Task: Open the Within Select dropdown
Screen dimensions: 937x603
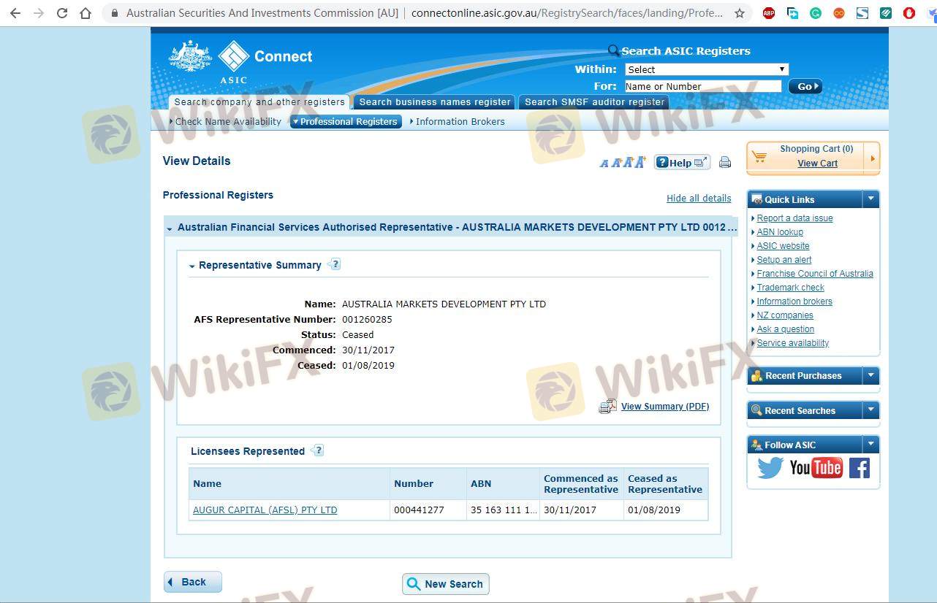Action: pyautogui.click(x=707, y=69)
